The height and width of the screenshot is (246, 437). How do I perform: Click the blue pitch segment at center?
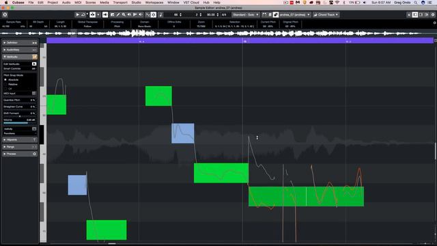tap(183, 133)
